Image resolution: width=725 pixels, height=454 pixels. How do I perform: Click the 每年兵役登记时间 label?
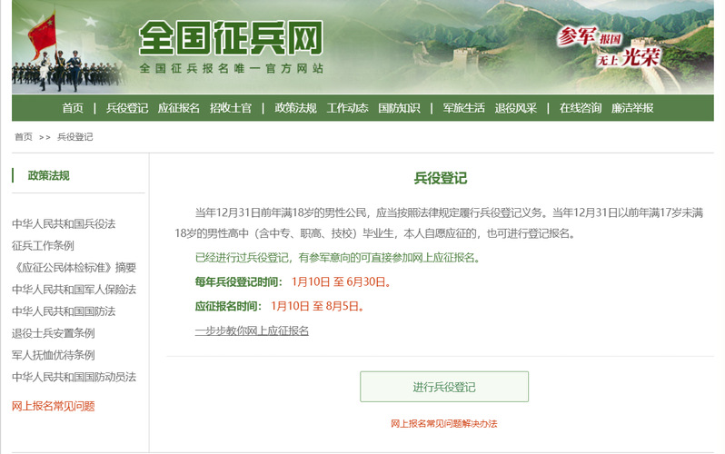pyautogui.click(x=239, y=282)
